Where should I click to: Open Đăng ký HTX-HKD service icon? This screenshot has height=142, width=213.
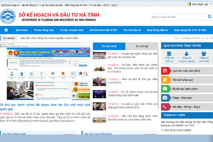pos(204,57)
